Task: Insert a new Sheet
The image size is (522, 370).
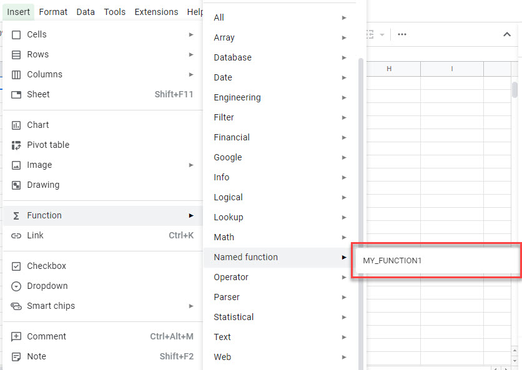Action: [x=38, y=94]
